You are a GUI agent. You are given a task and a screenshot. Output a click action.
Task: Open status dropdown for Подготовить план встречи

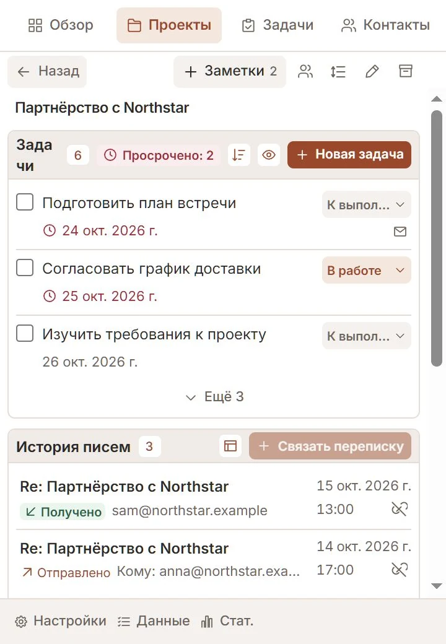click(366, 204)
